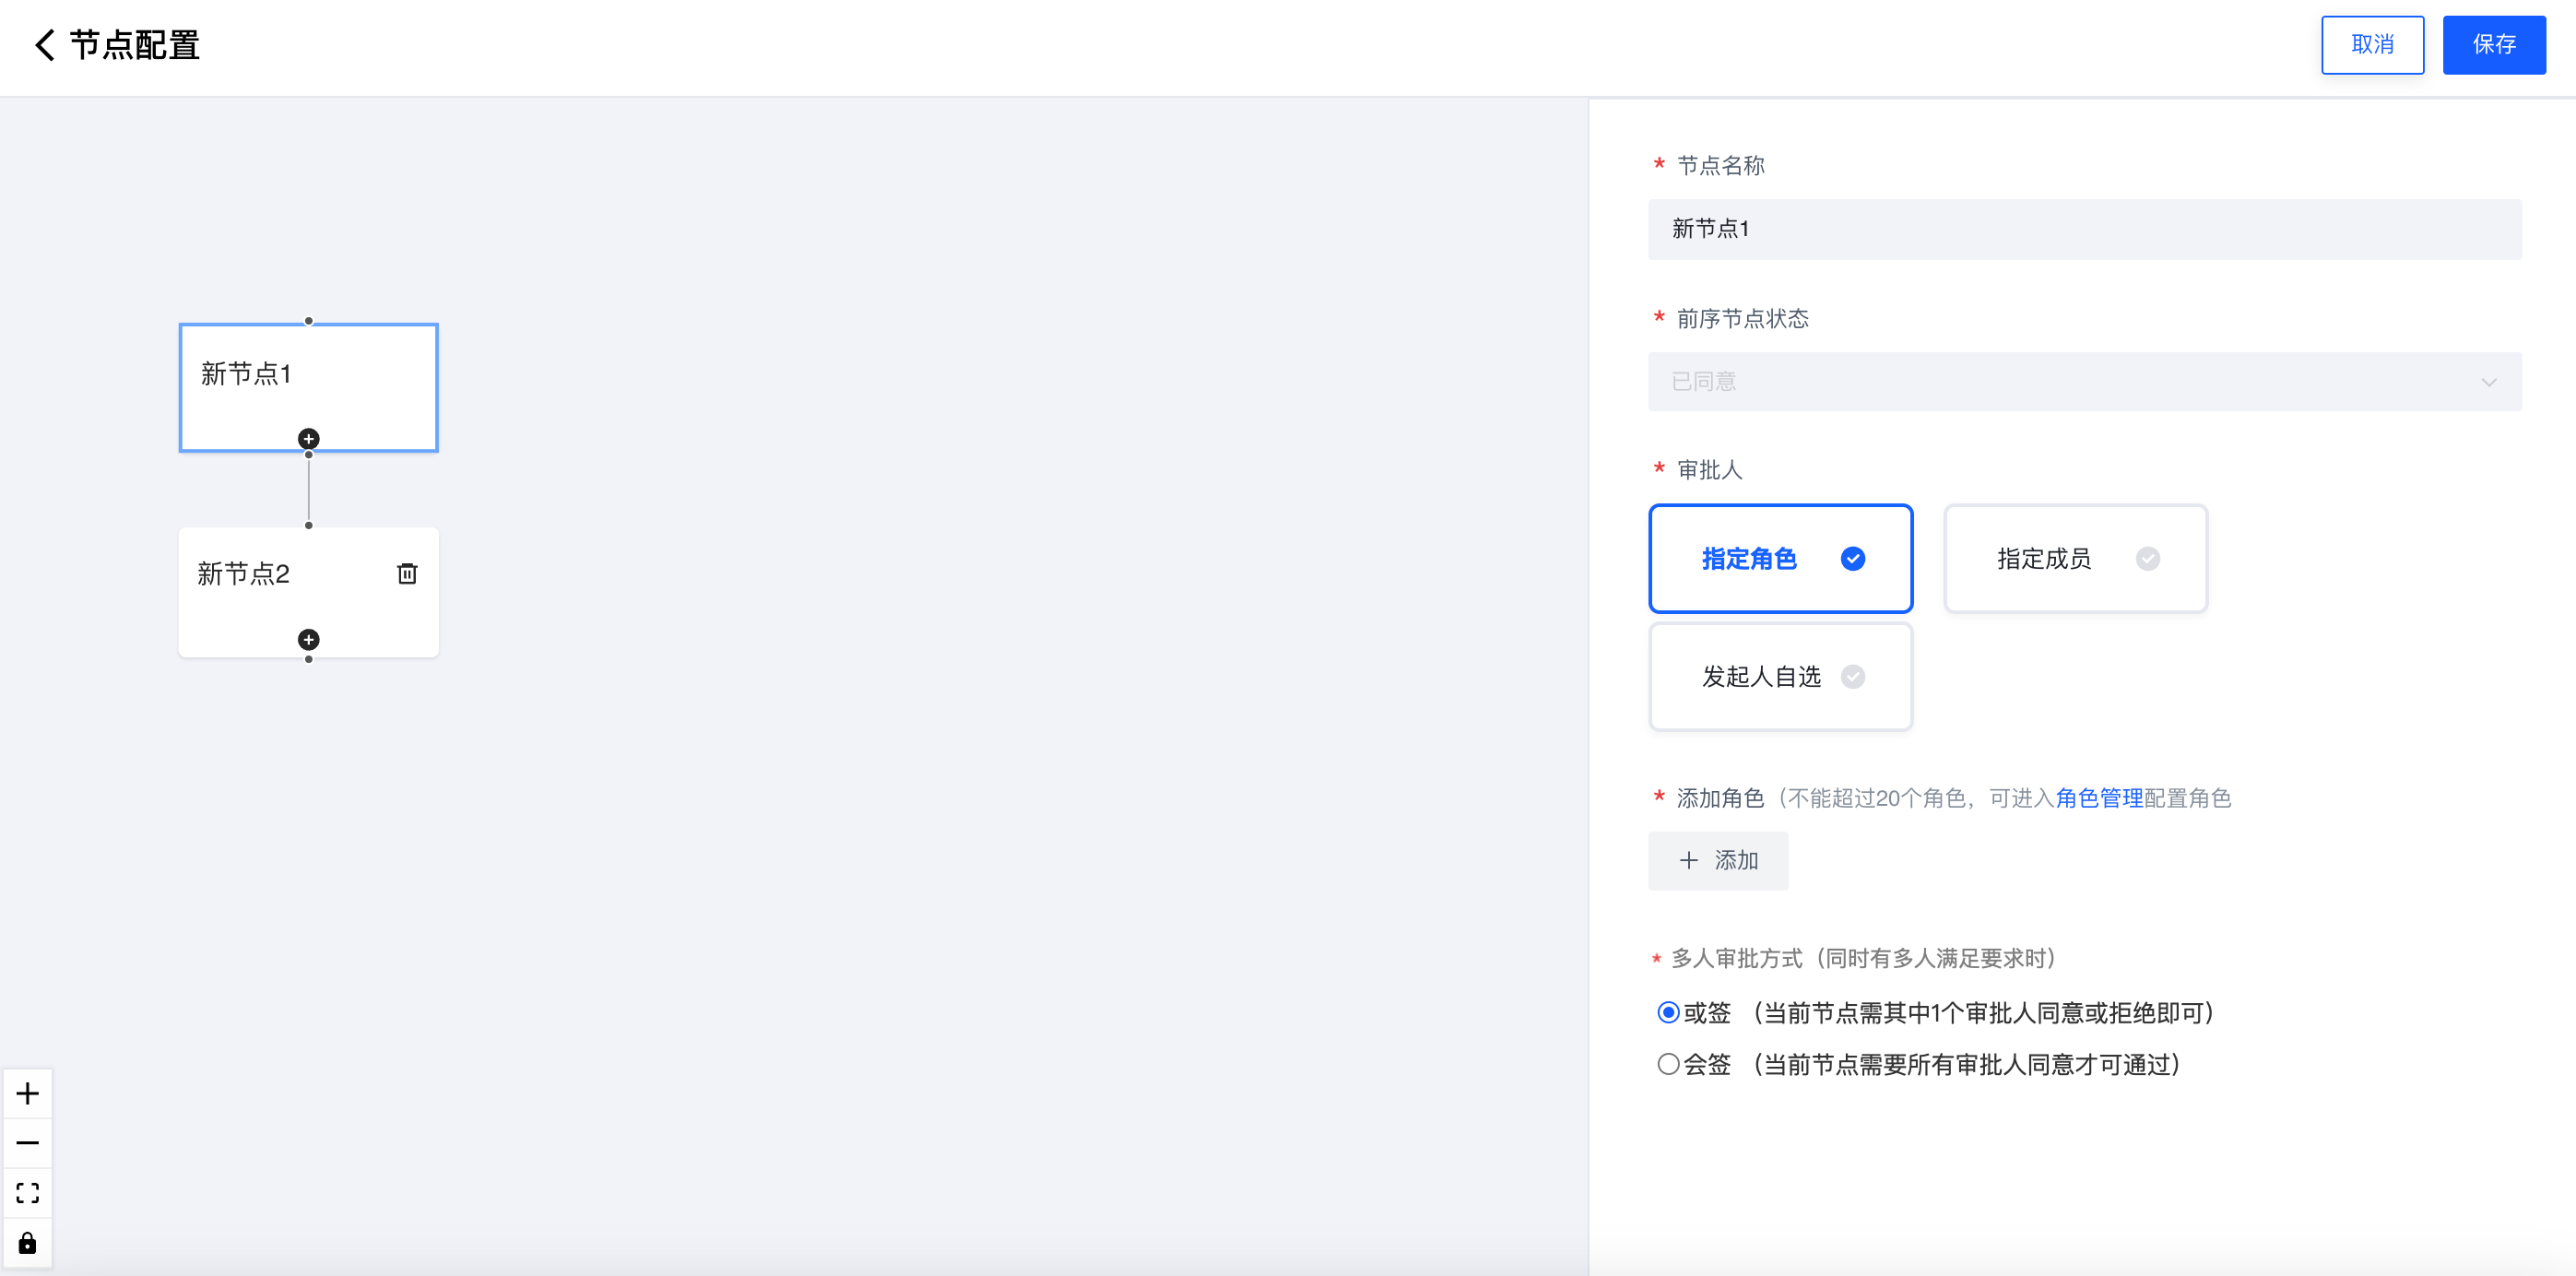The height and width of the screenshot is (1276, 2576).
Task: Open the 角色管理 link
Action: point(2099,798)
